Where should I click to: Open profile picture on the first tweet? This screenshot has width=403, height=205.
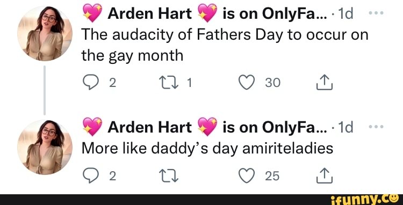pos(45,33)
